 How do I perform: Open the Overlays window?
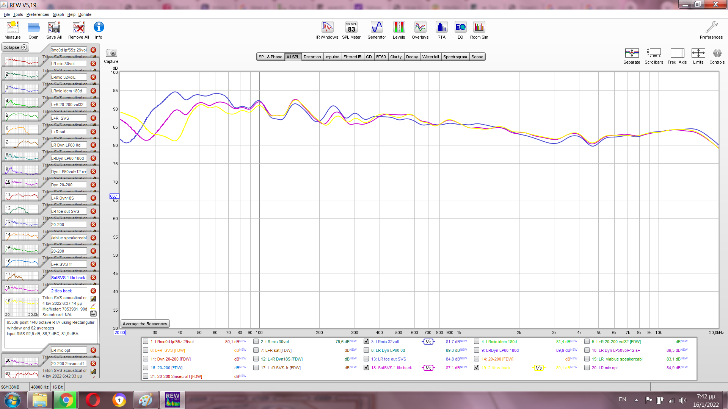[420, 30]
